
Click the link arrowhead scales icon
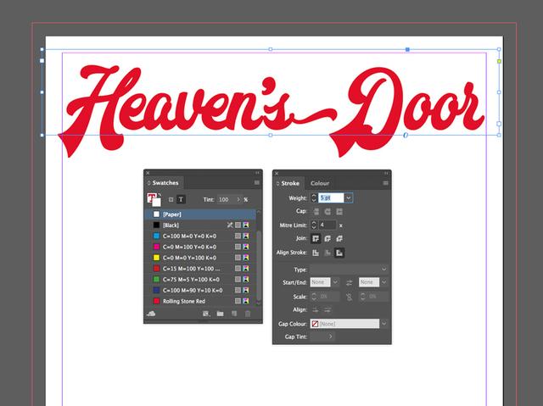(349, 297)
